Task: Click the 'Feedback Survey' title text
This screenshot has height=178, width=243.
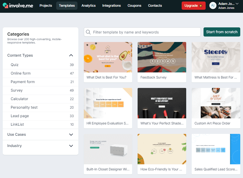Action: click(x=153, y=78)
